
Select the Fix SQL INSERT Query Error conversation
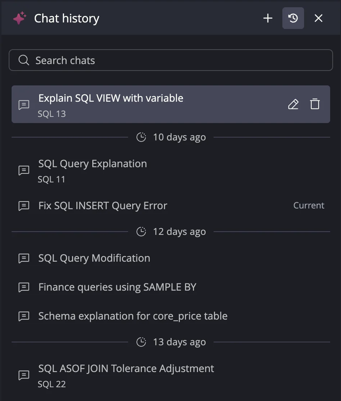coord(103,205)
